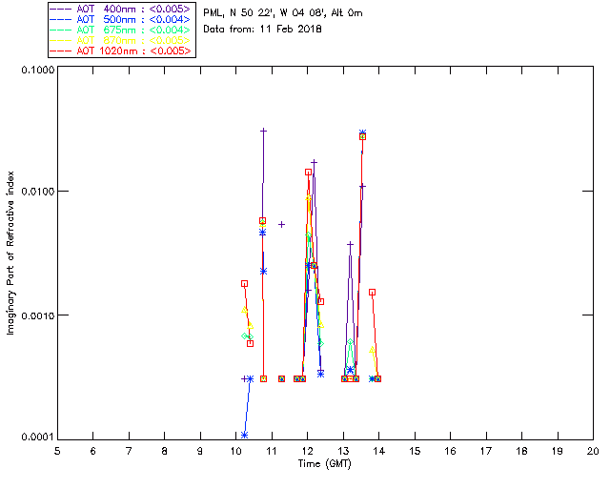Click the x-axis tick label 14
The image size is (610, 488).
click(379, 451)
